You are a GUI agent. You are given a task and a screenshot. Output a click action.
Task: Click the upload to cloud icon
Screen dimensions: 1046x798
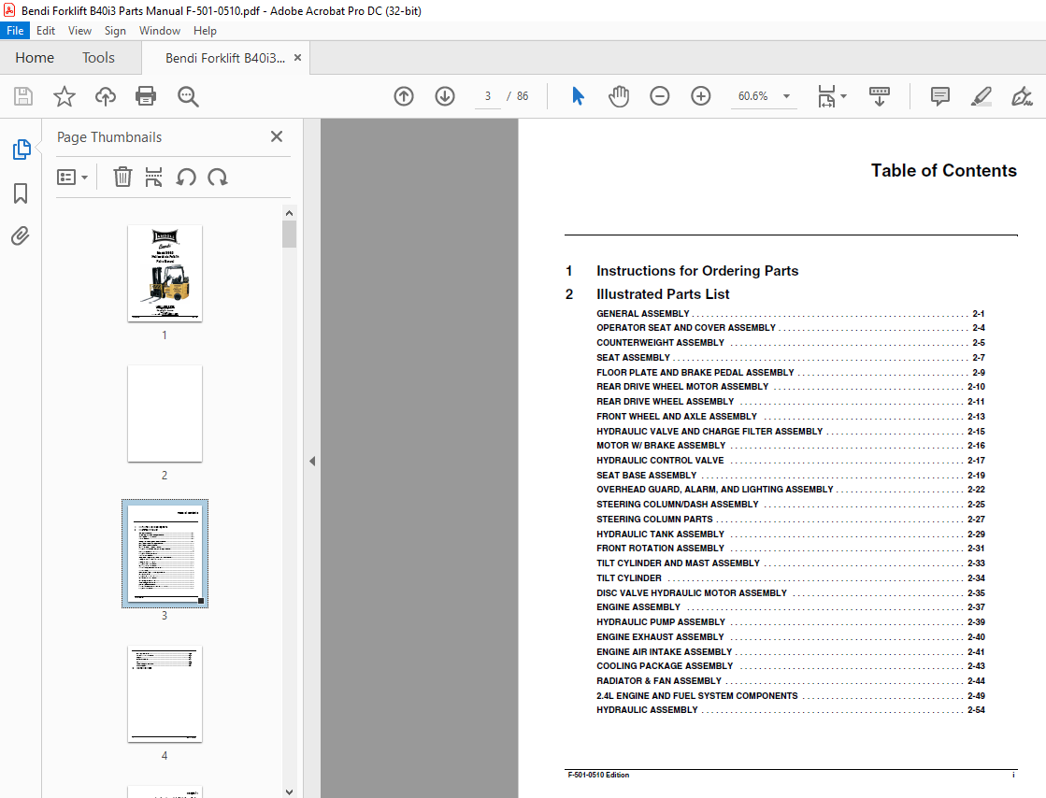(105, 96)
